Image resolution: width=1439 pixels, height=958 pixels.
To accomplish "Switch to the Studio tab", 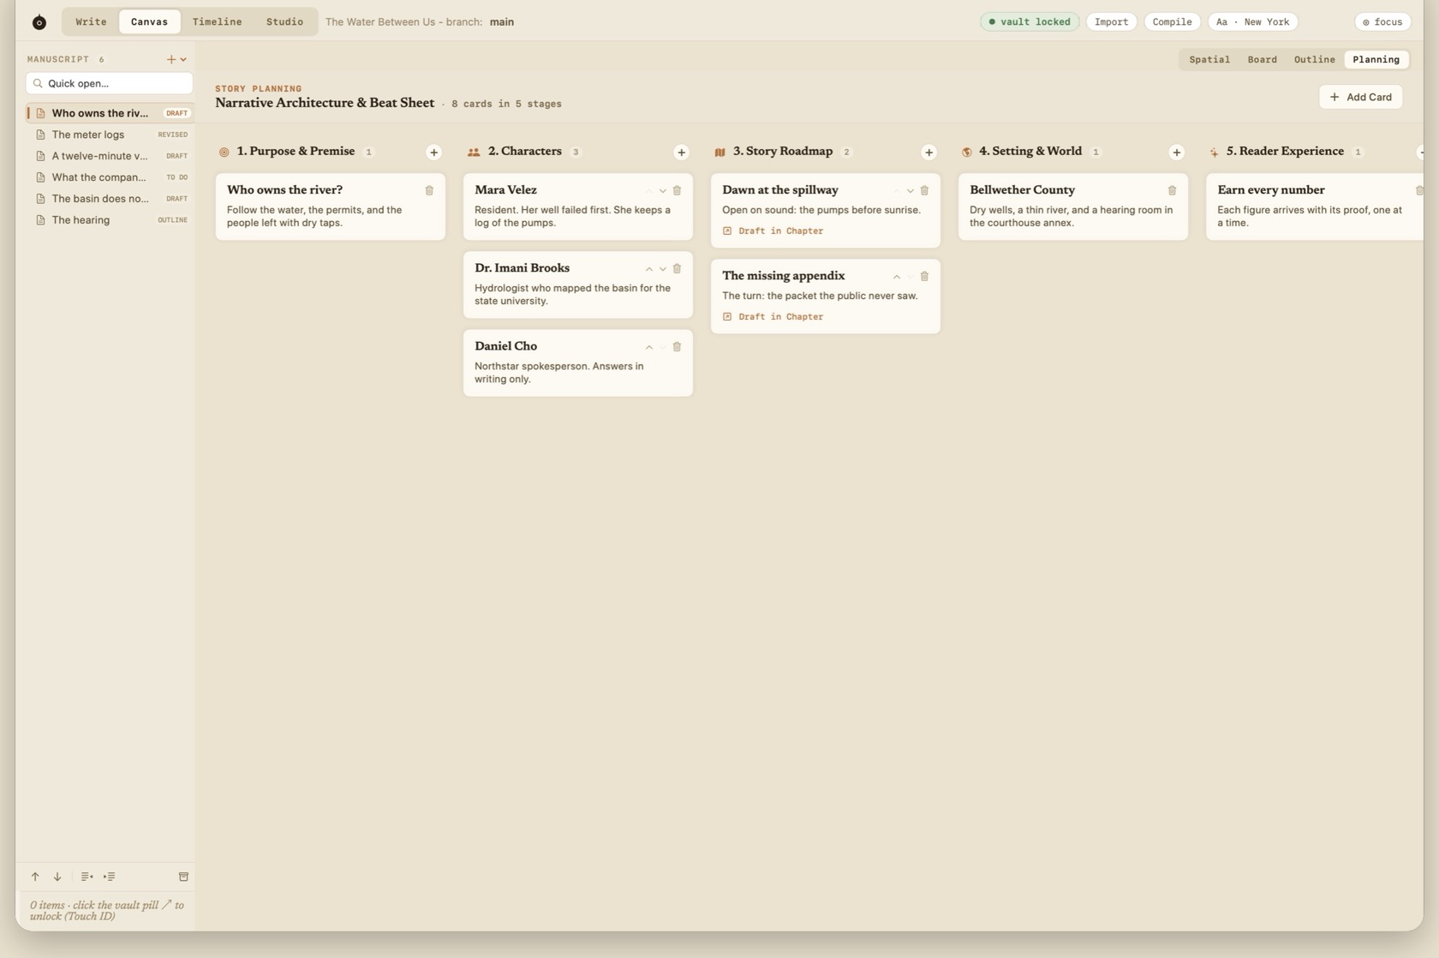I will (x=284, y=21).
